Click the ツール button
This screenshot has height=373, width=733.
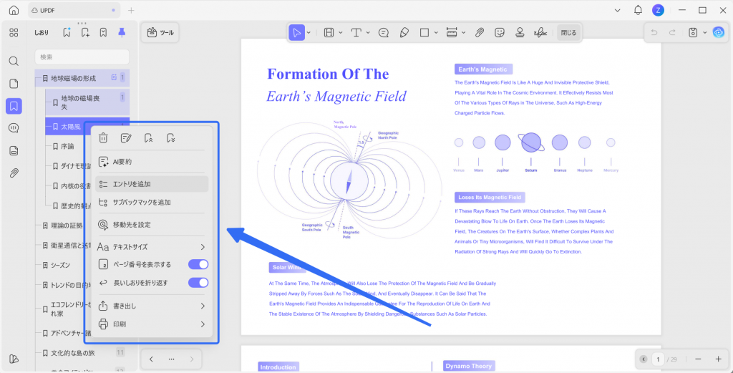point(160,33)
